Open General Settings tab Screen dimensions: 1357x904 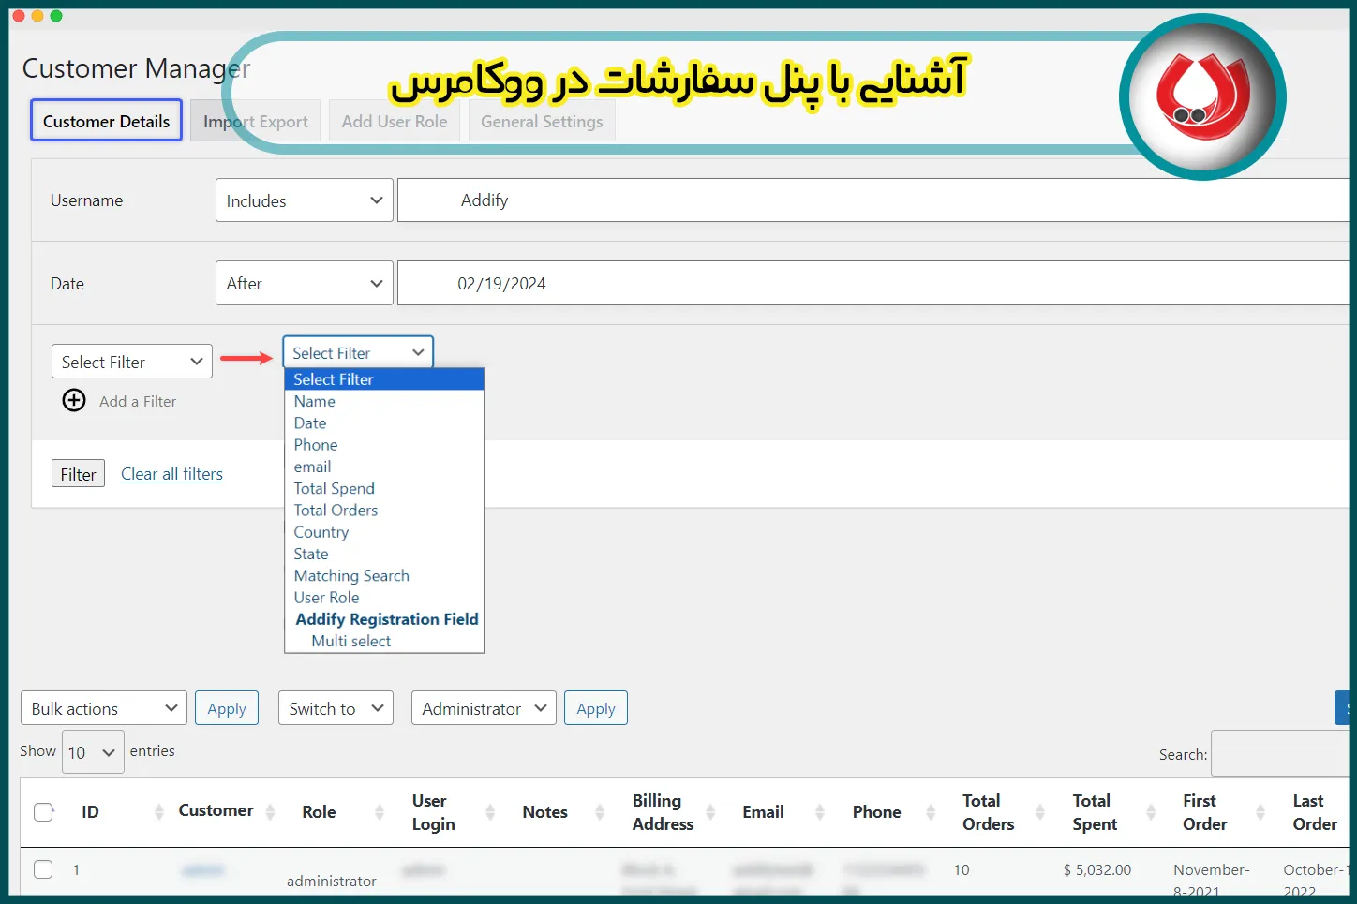click(542, 121)
